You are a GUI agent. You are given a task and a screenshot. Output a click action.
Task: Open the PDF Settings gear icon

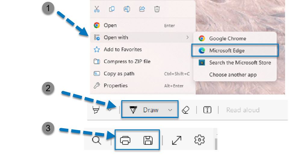(x=200, y=140)
